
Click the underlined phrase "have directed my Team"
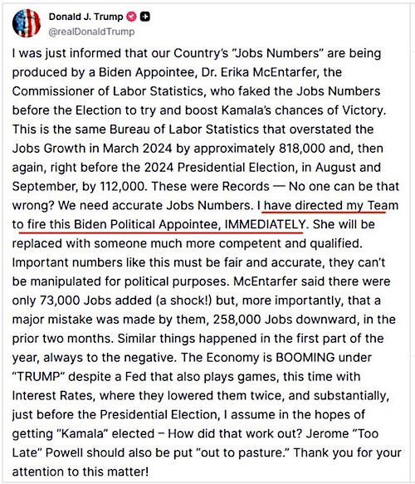point(331,206)
